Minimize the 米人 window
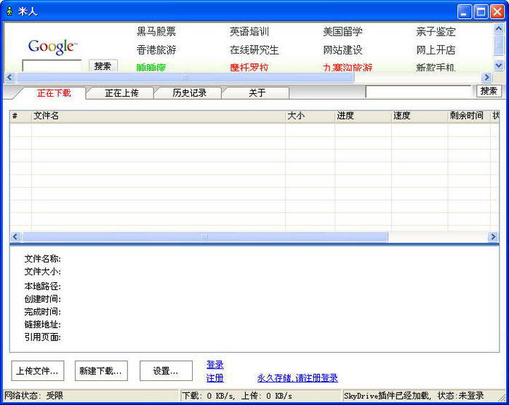 464,12
